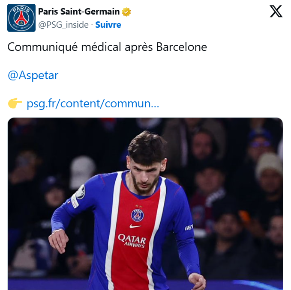Select the Communiqué médical après Barcelone text

click(107, 47)
